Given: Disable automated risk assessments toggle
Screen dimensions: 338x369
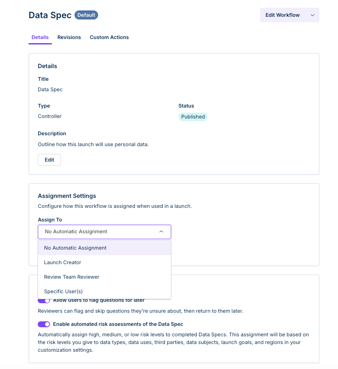Looking at the screenshot, I should (x=44, y=324).
